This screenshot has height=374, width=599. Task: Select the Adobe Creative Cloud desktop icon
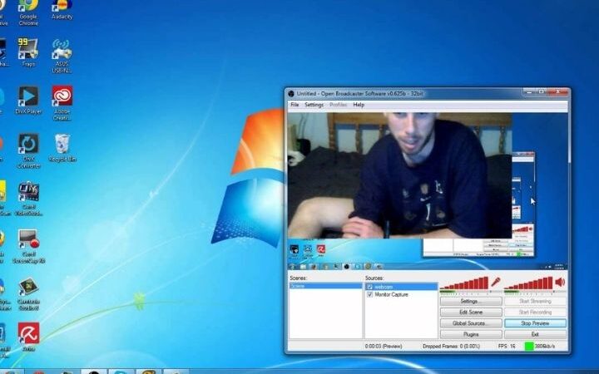point(62,103)
